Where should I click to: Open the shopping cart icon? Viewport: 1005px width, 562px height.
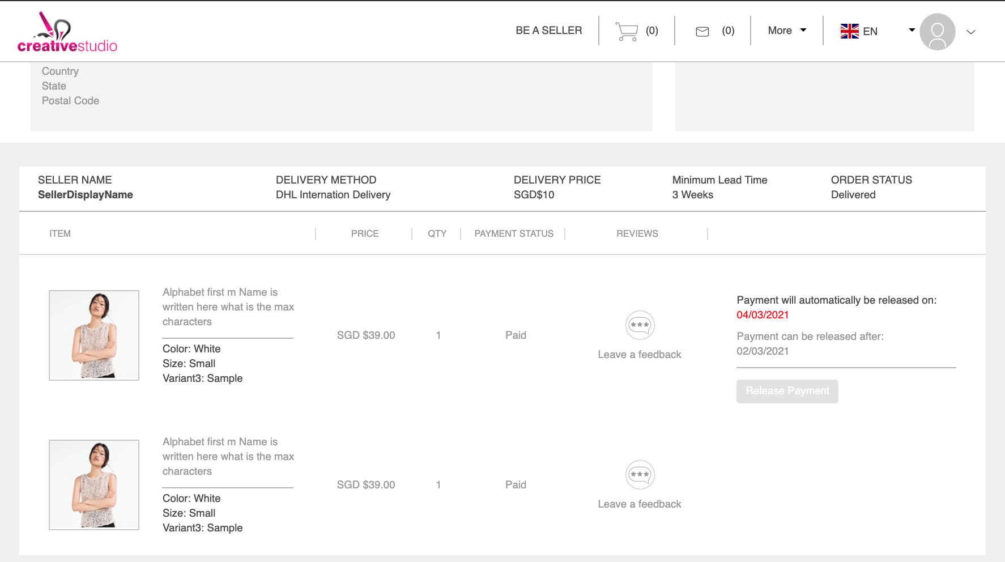pos(626,31)
